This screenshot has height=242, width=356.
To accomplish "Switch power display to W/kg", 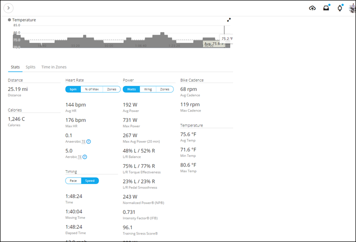I will point(148,89).
